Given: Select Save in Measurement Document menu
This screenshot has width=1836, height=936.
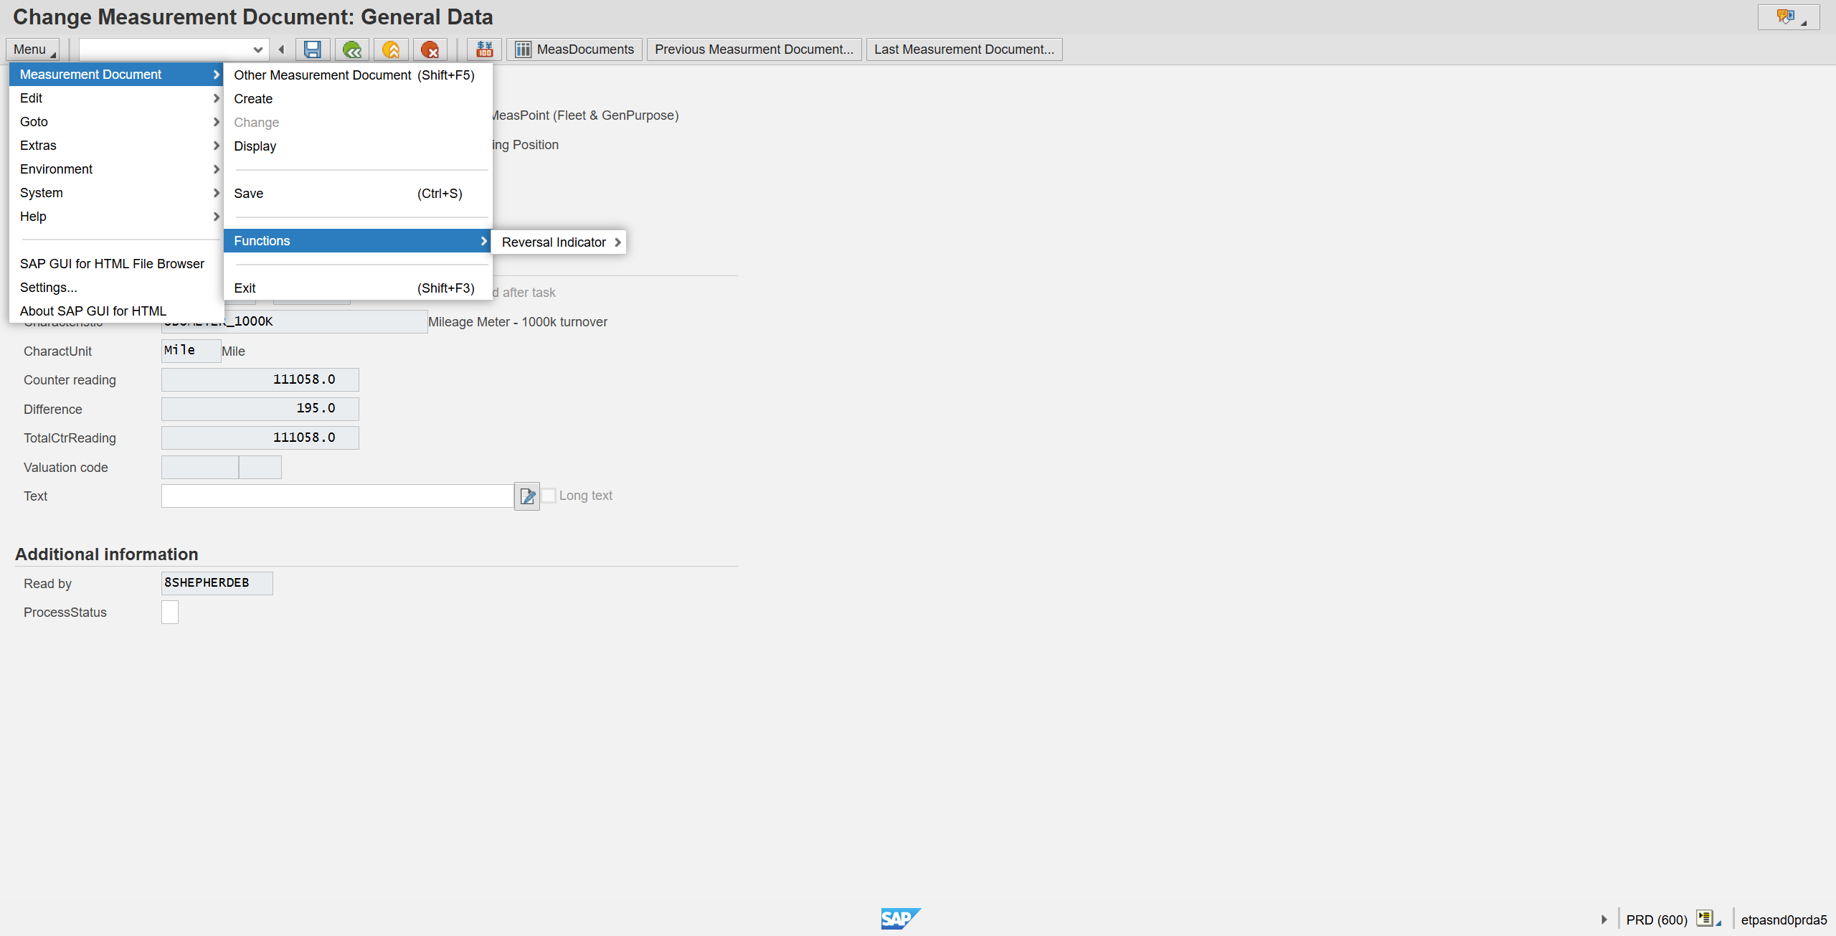Looking at the screenshot, I should 358,194.
